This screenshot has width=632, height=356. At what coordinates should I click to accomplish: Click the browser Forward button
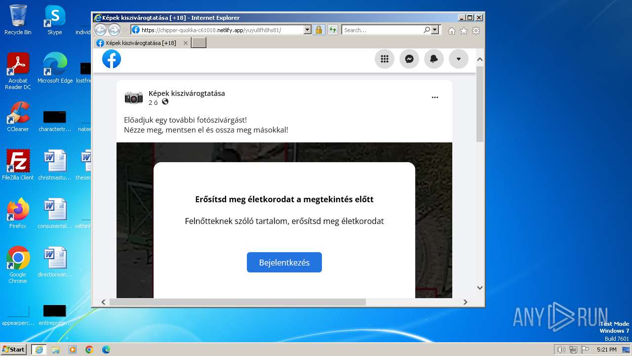point(114,30)
